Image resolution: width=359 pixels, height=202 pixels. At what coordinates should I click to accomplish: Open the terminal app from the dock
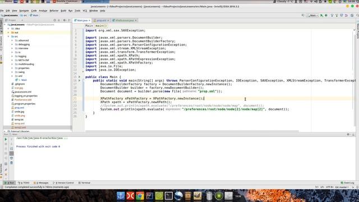(169, 196)
